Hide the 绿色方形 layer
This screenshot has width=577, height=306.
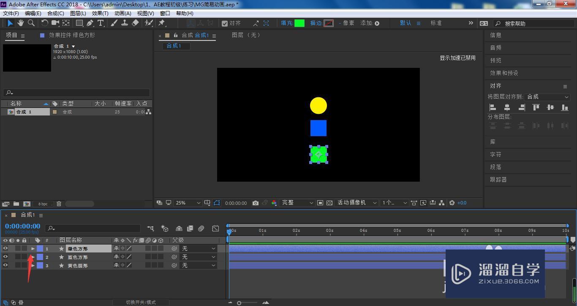coord(5,249)
